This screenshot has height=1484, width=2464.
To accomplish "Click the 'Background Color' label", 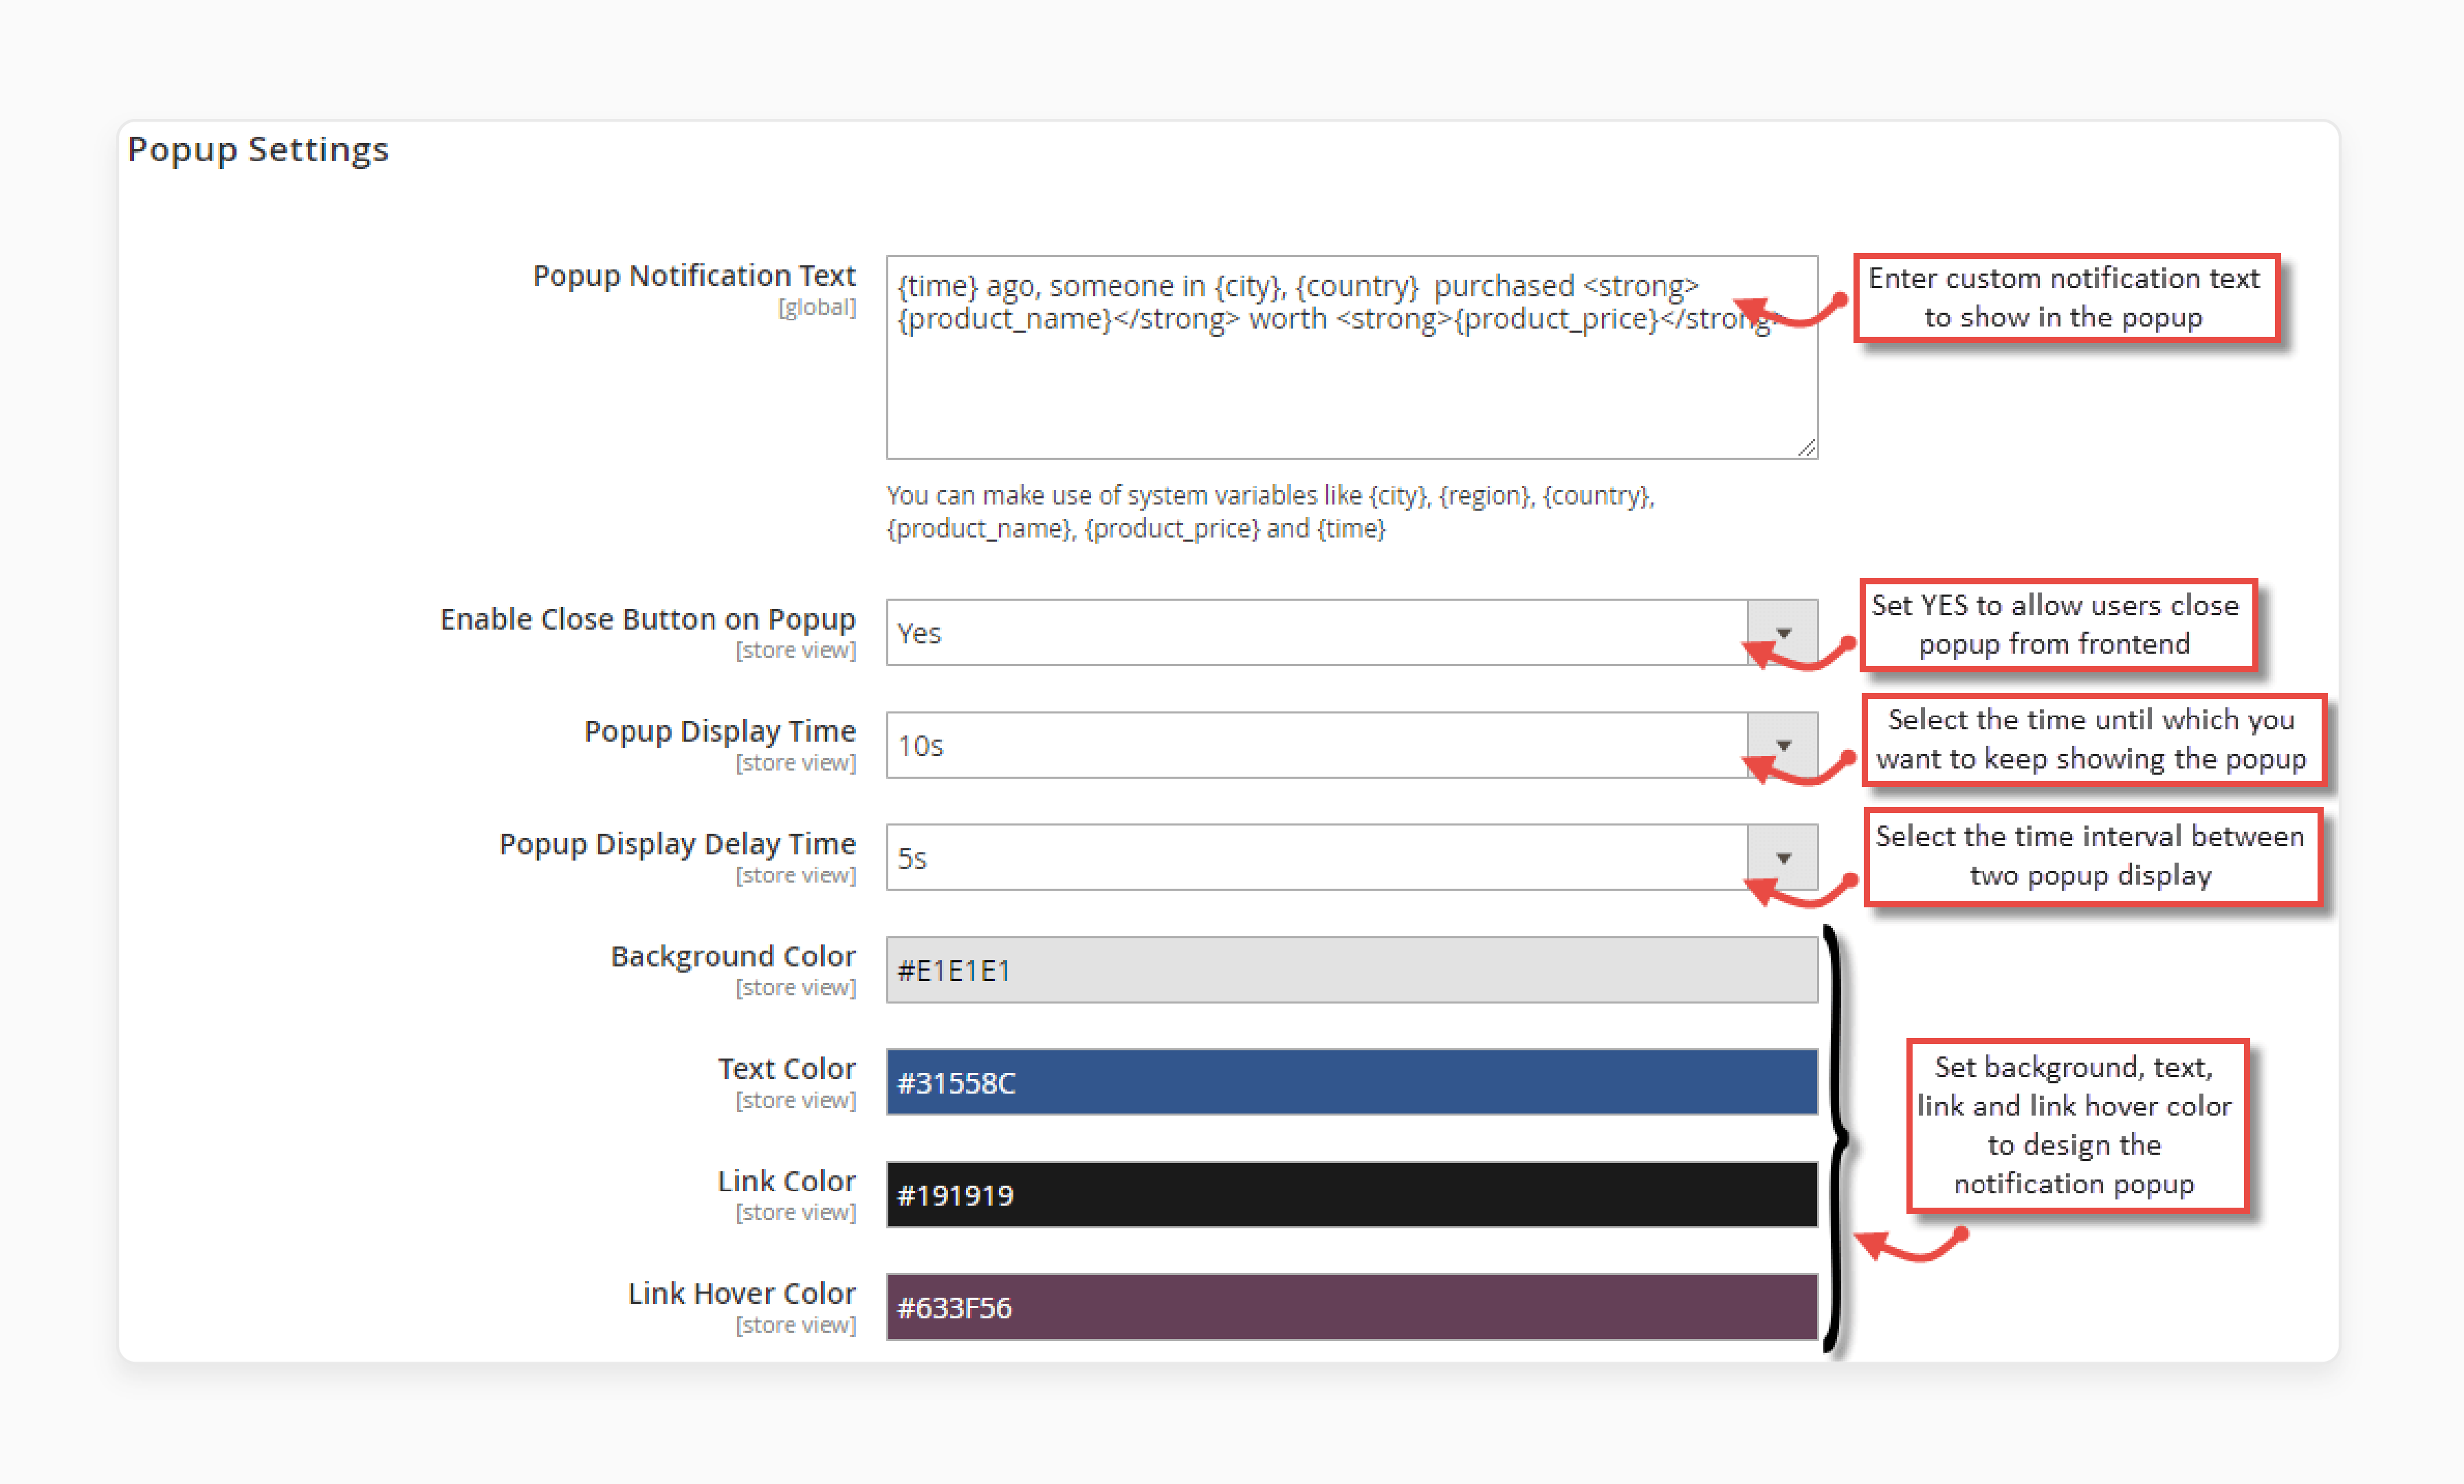I will (733, 956).
